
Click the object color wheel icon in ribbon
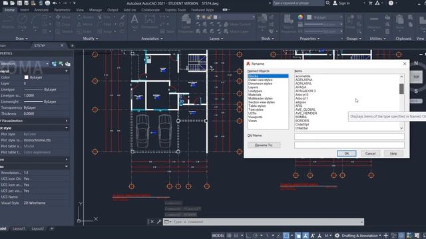tap(300, 17)
